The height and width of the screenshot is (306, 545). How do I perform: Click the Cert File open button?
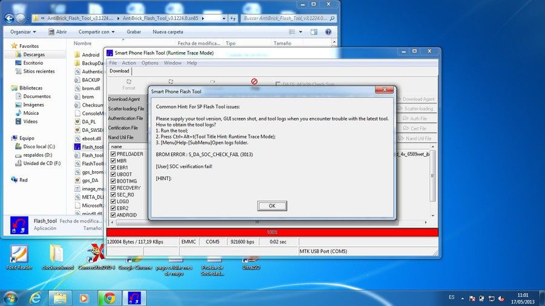415,128
